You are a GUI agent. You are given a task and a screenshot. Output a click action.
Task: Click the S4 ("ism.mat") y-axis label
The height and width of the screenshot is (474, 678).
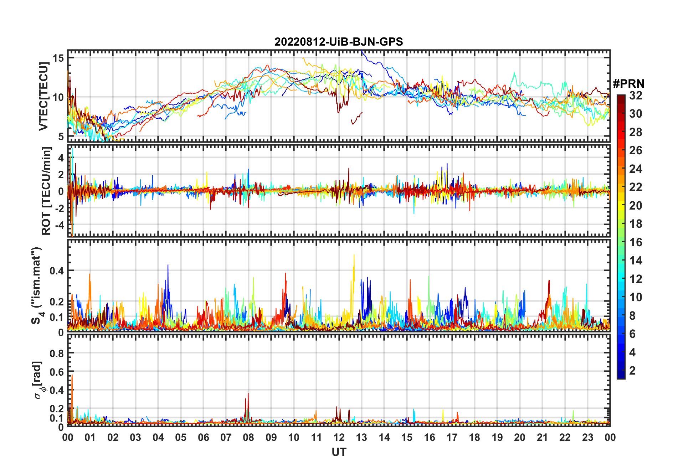point(37,285)
